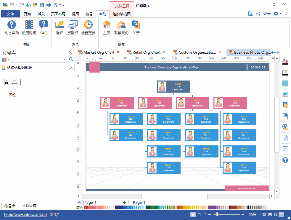The height and width of the screenshot is (220, 291).
Task: Open the 文件 file menu
Action: pyautogui.click(x=10, y=14)
